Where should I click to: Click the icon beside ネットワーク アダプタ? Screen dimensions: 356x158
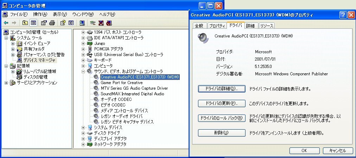tap(90, 144)
